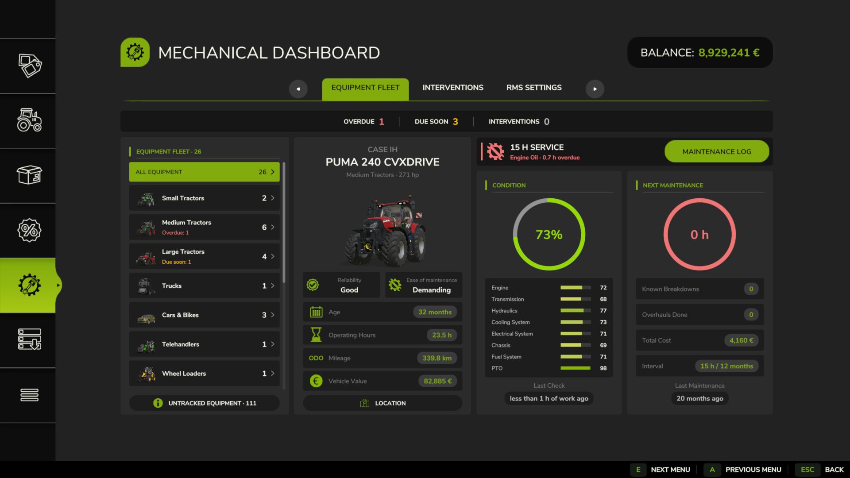Viewport: 850px width, 478px height.
Task: Expand the Cars & Bikes category chevron
Action: [273, 315]
